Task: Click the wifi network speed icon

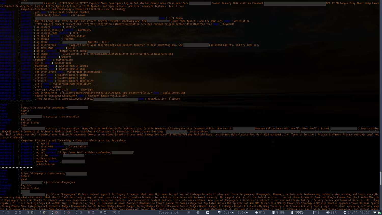Action: (219, 212)
